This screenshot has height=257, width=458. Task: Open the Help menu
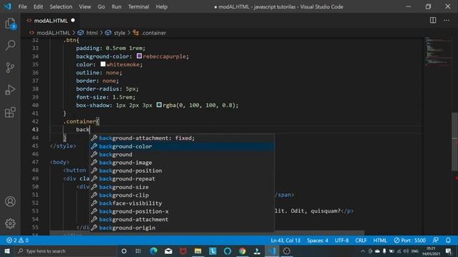[x=162, y=6]
